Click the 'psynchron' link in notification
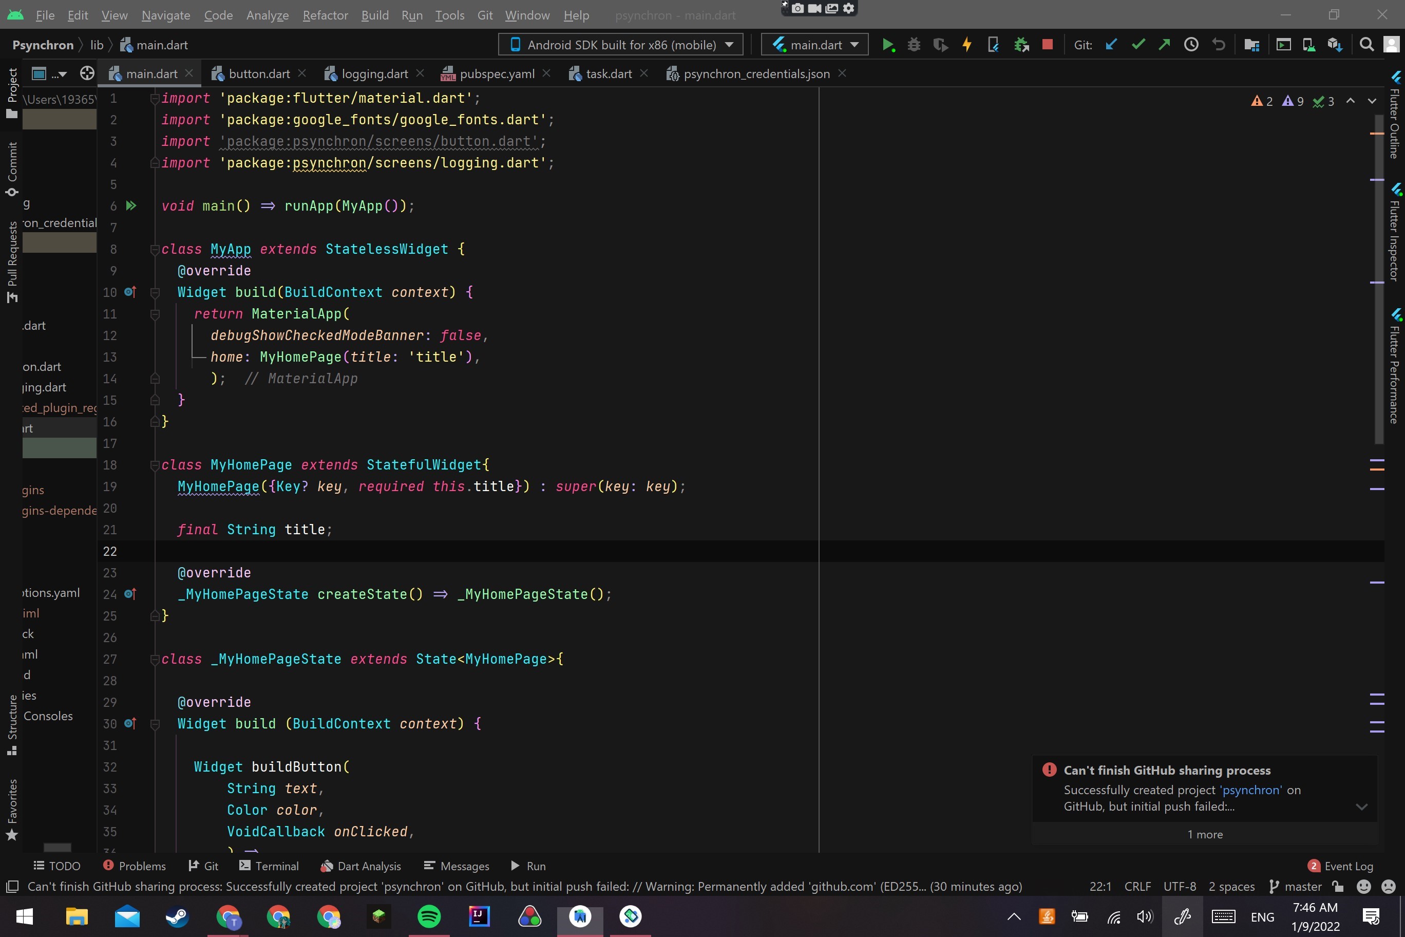Image resolution: width=1405 pixels, height=937 pixels. (x=1251, y=790)
